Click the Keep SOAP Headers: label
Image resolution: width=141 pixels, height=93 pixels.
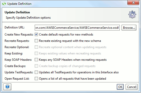[18, 60]
